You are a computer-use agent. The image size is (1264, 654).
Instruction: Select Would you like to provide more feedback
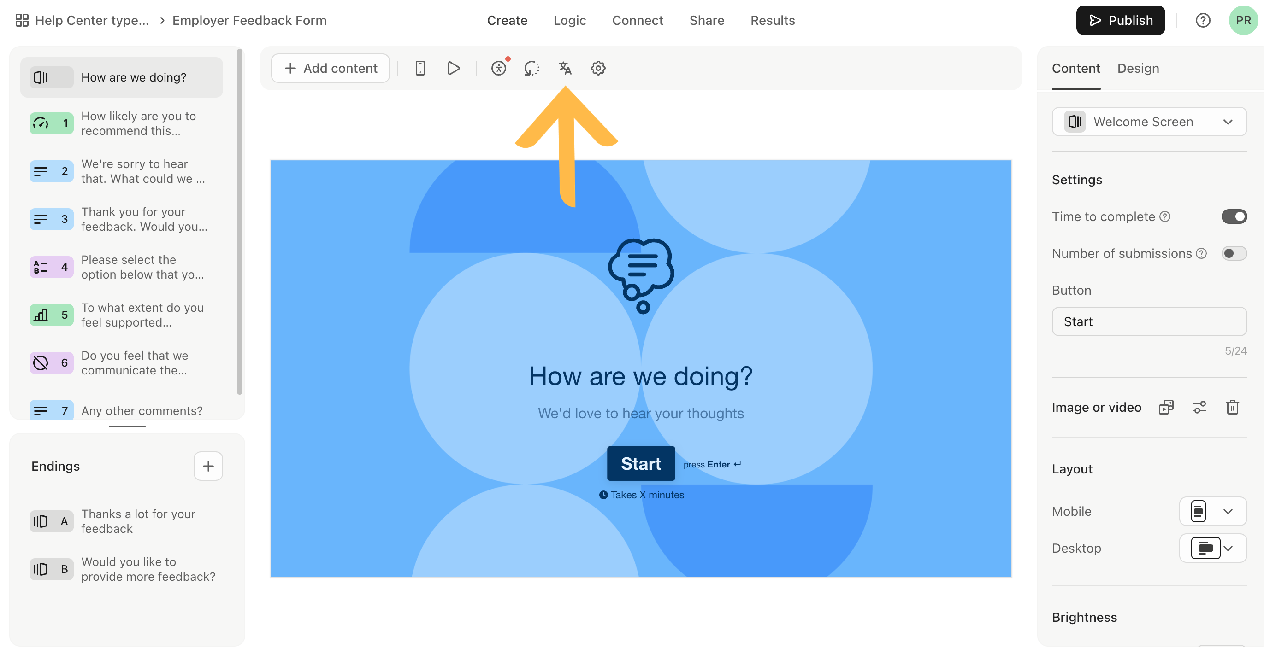121,569
